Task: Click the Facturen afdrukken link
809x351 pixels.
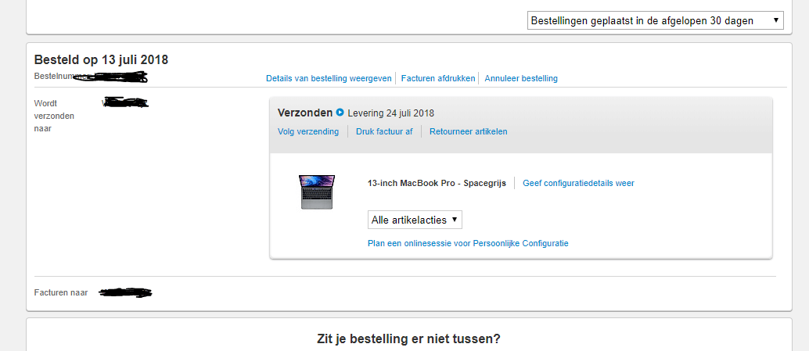Action: [438, 78]
